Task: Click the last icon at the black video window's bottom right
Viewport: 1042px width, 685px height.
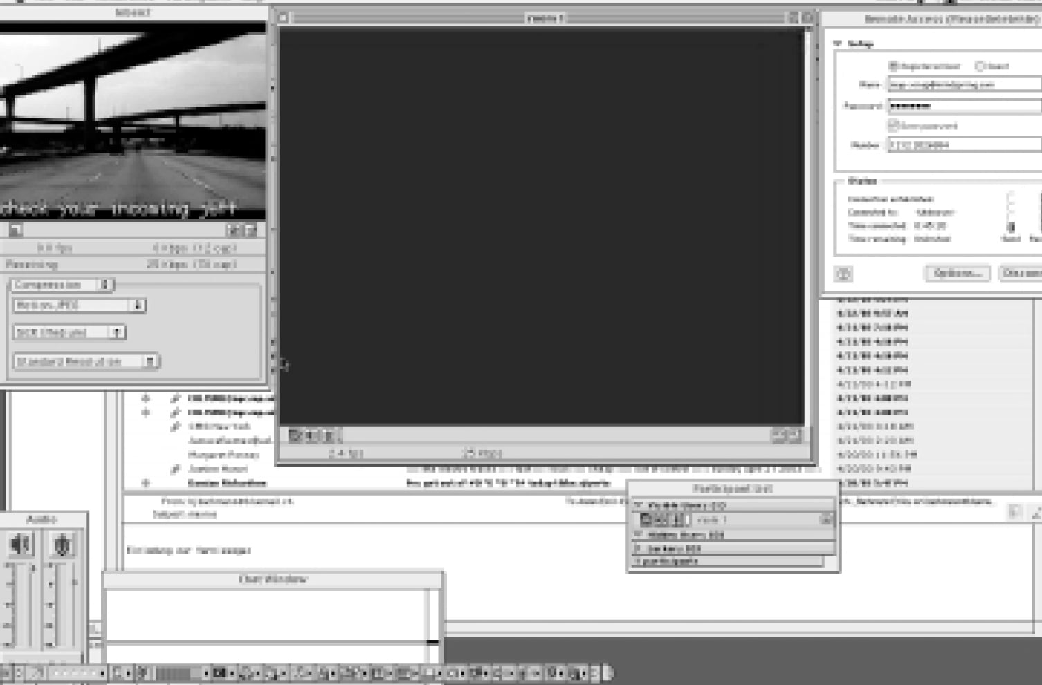Action: coord(794,435)
